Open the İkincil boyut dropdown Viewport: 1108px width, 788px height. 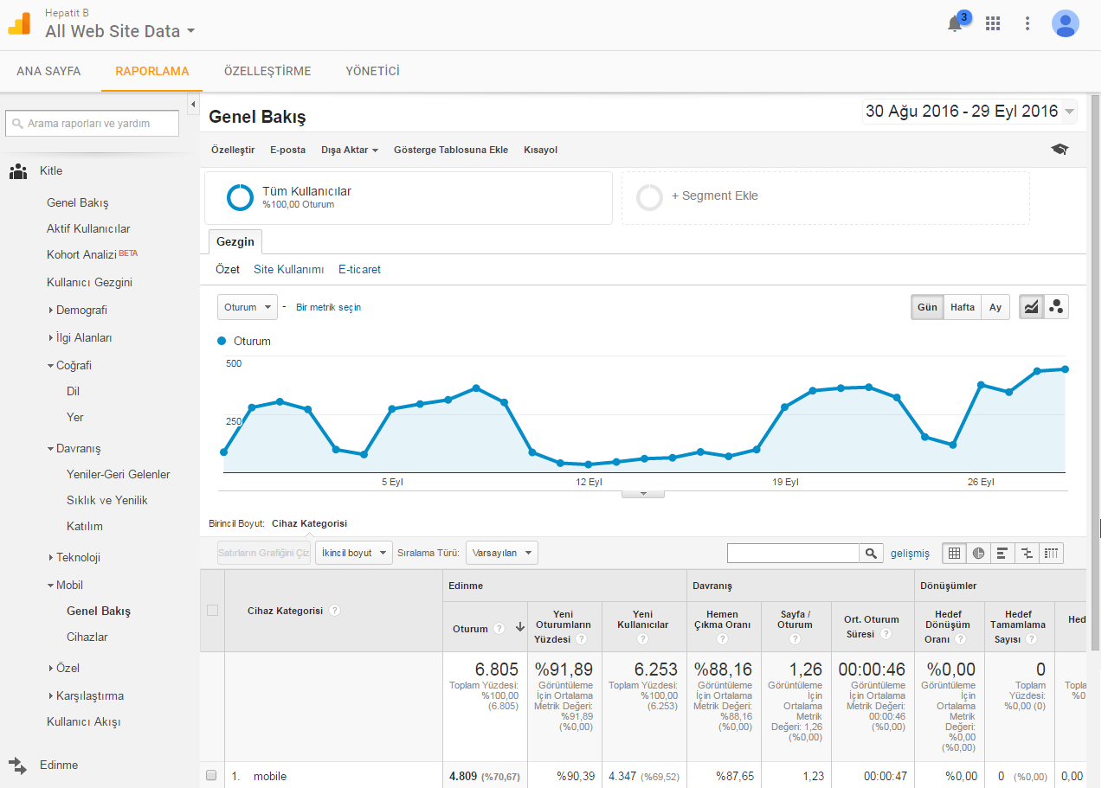click(354, 553)
